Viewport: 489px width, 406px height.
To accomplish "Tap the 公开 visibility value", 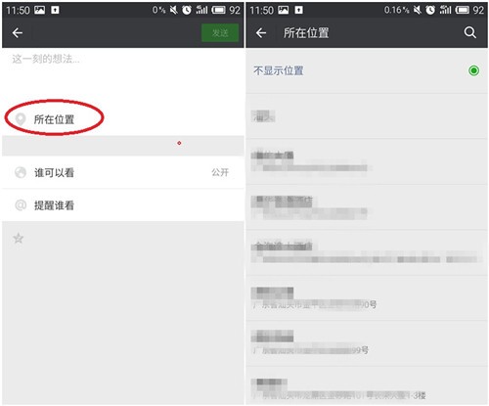I will point(220,172).
